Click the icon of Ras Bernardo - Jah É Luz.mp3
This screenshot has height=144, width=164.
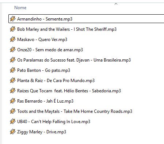click(13, 101)
